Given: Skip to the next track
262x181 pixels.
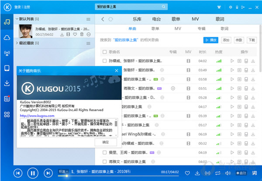Looking at the screenshot, I should point(48,173).
